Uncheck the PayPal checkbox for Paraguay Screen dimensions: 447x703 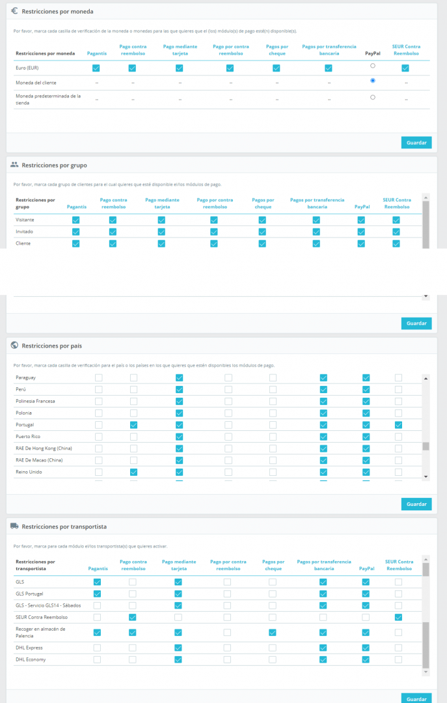pyautogui.click(x=366, y=378)
